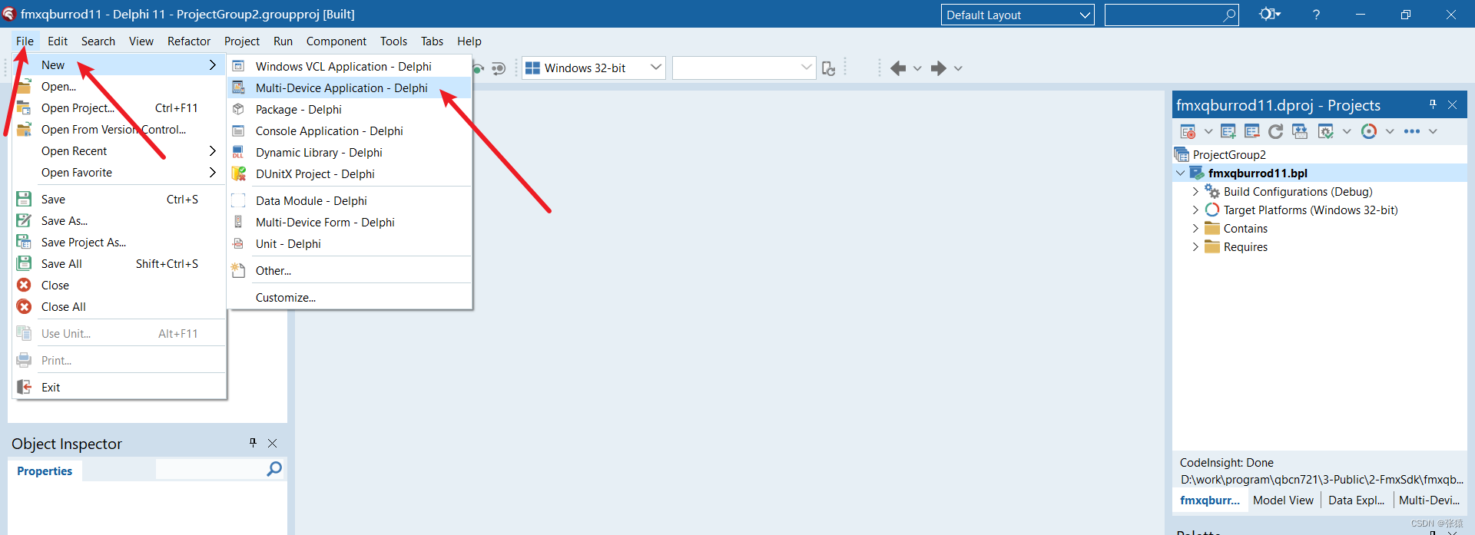Click Remove Project icon in Projects toolbar
Image resolution: width=1475 pixels, height=535 pixels.
point(1252,131)
